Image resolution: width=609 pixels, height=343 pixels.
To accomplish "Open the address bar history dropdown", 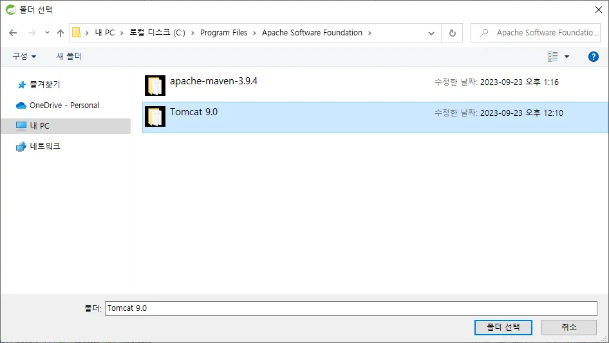I will click(x=431, y=33).
